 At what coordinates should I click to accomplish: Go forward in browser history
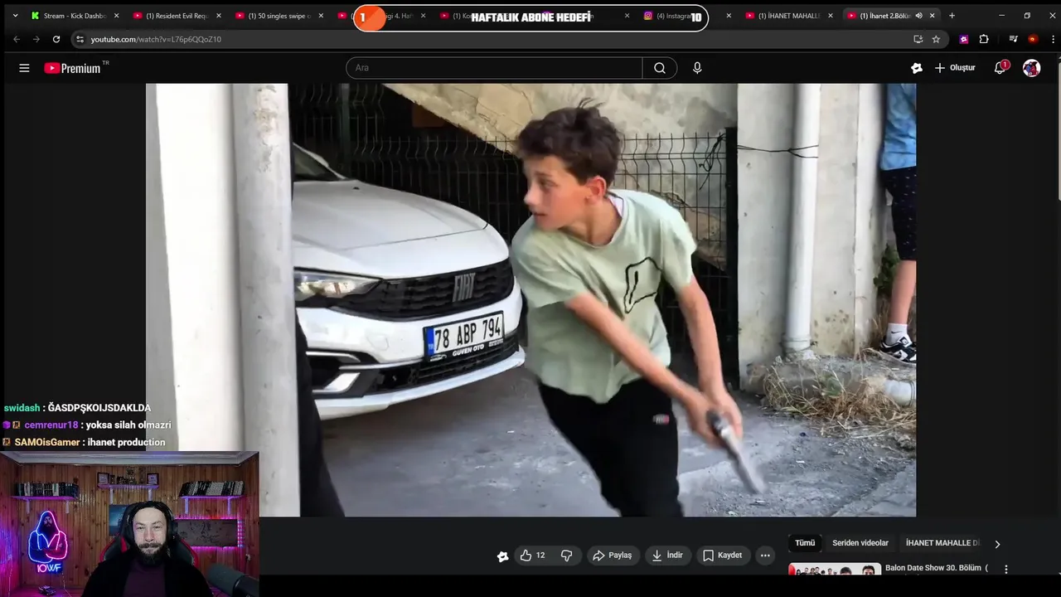click(36, 39)
